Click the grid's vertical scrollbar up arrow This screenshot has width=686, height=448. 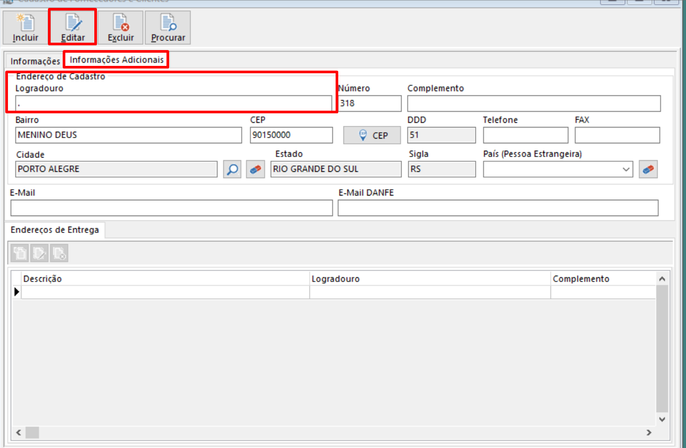click(x=662, y=279)
